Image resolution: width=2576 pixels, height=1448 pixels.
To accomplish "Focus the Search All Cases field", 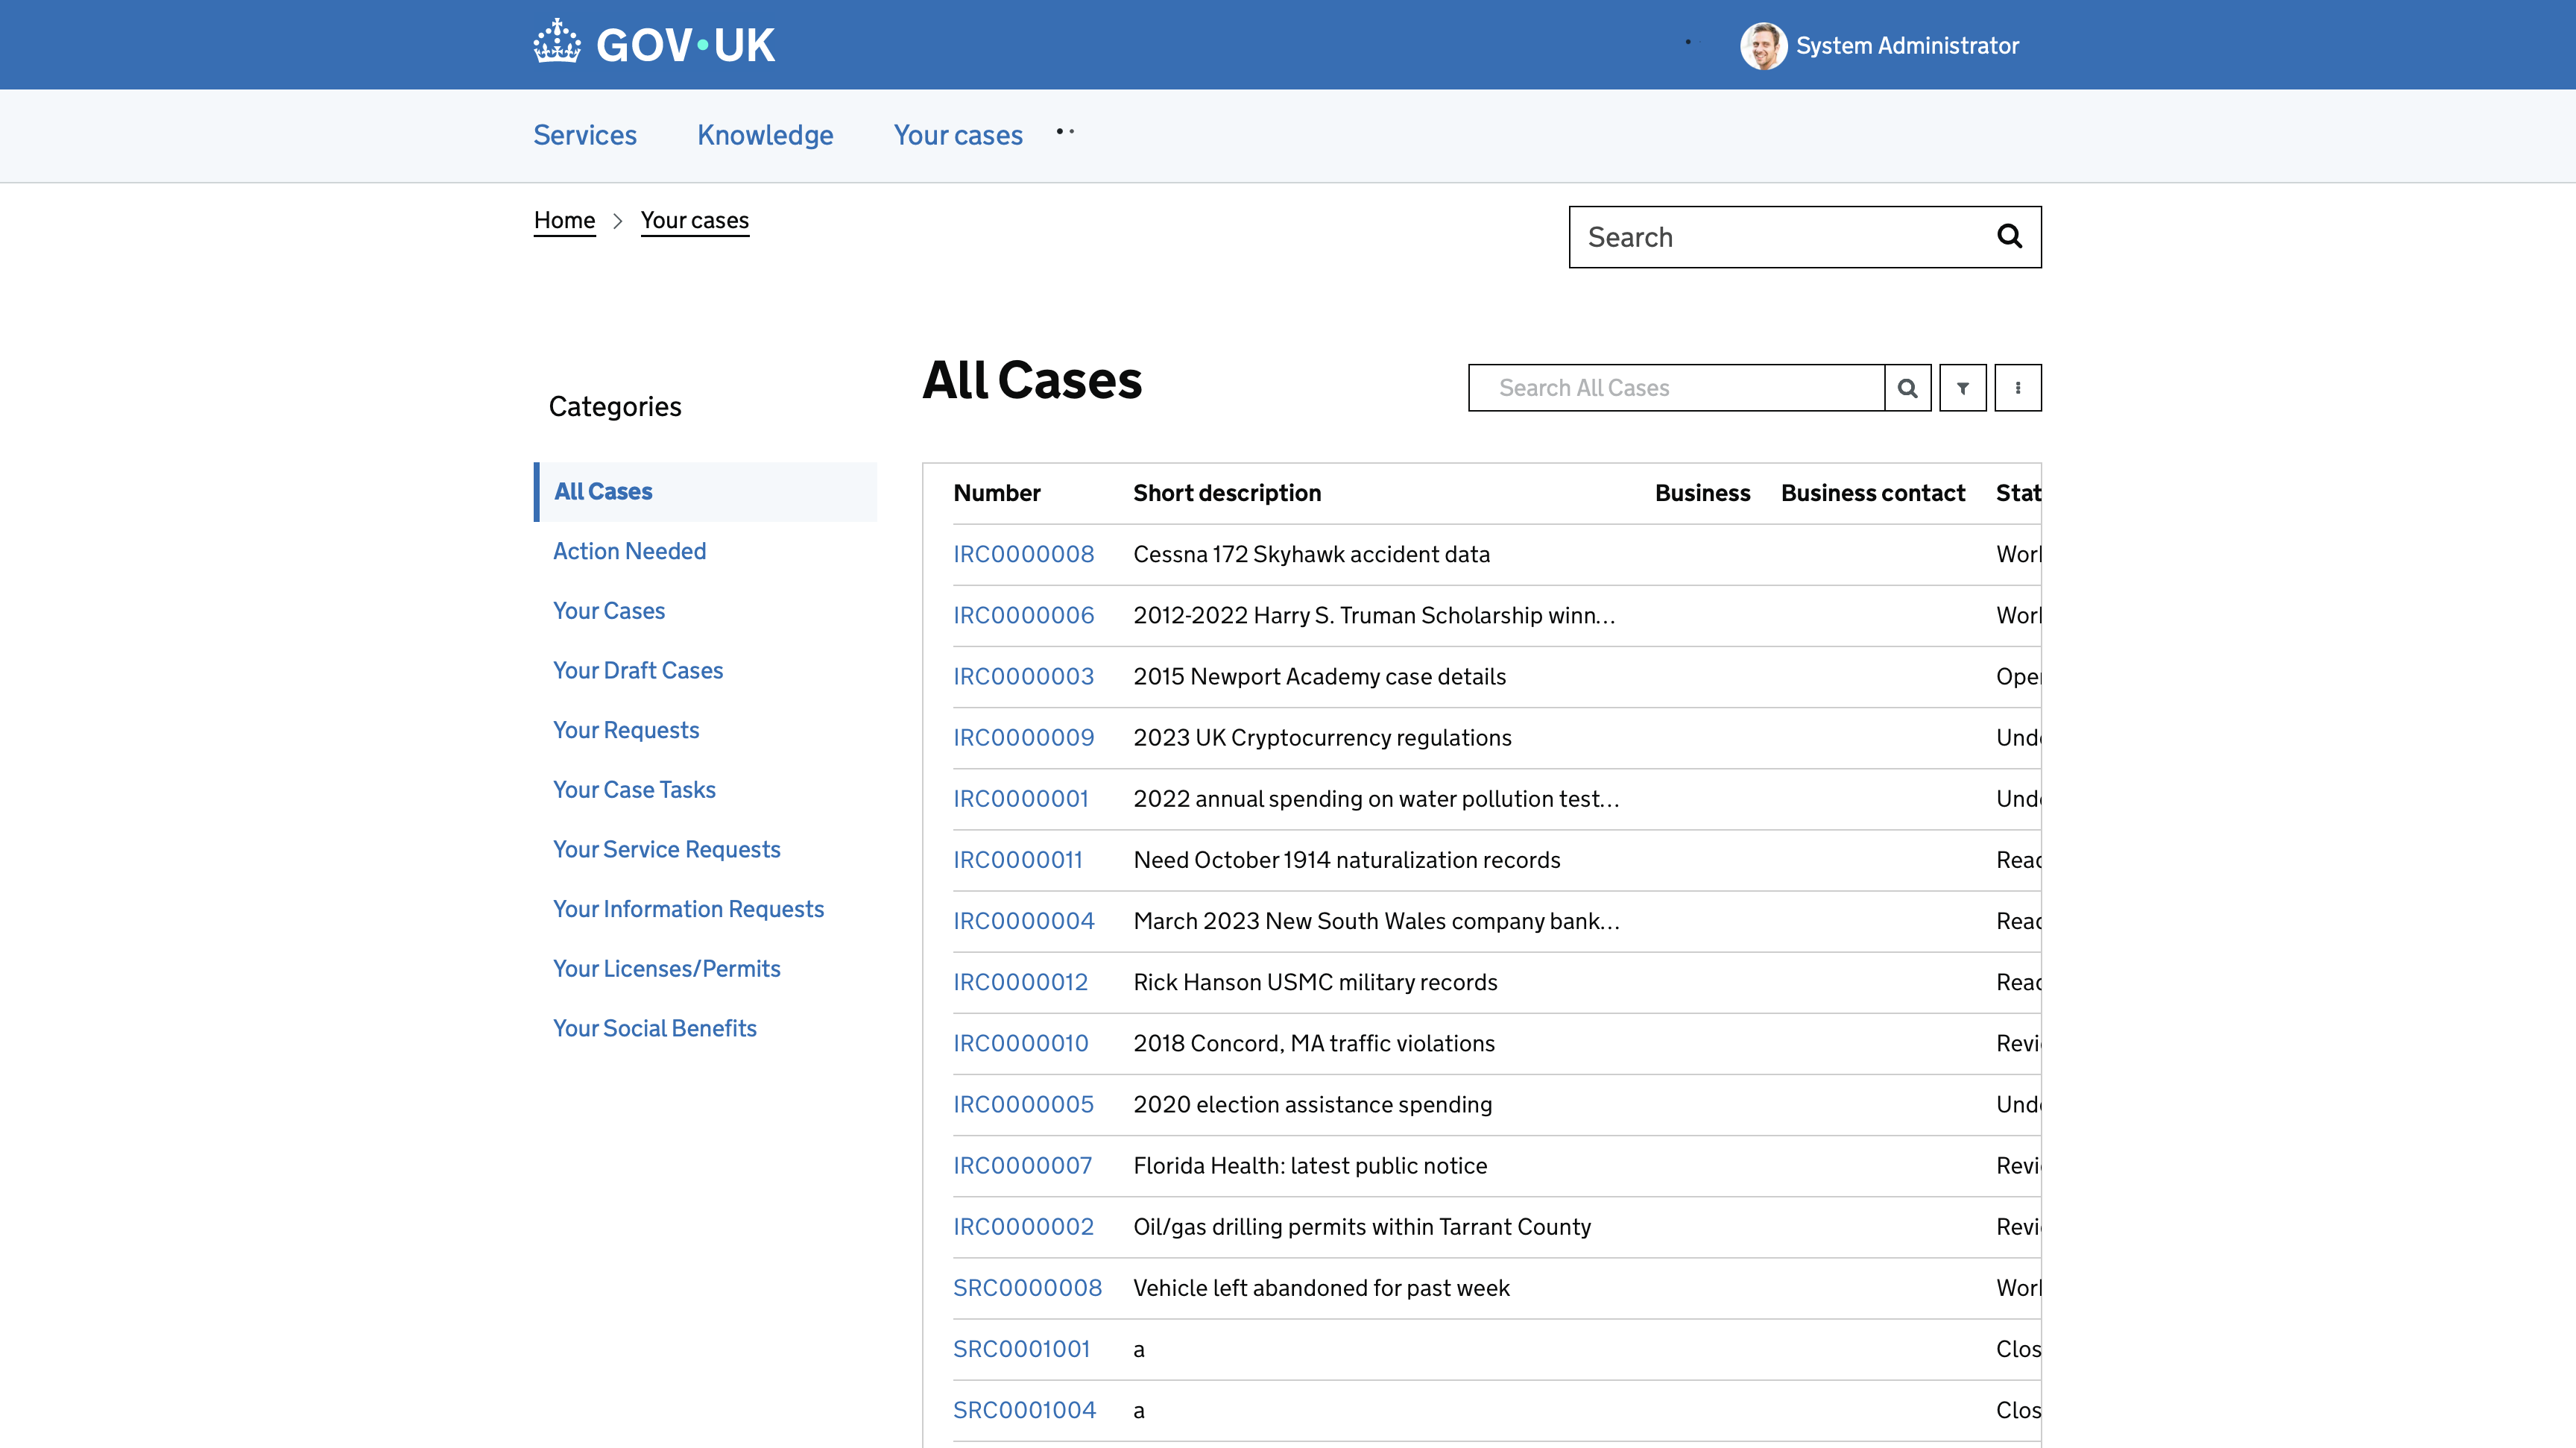I will (1676, 388).
